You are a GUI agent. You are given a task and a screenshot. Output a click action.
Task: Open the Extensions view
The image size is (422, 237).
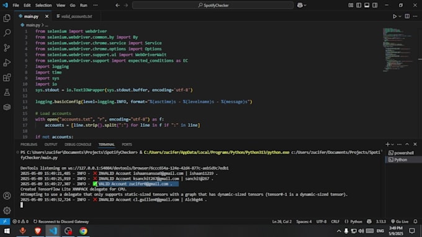click(x=7, y=77)
